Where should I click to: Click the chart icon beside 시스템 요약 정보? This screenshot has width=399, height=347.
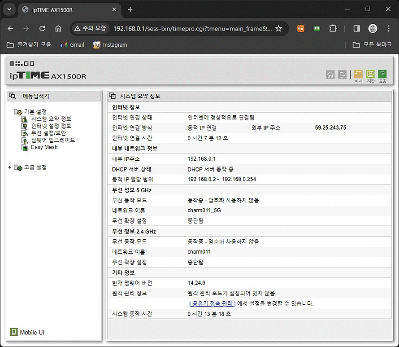24,119
